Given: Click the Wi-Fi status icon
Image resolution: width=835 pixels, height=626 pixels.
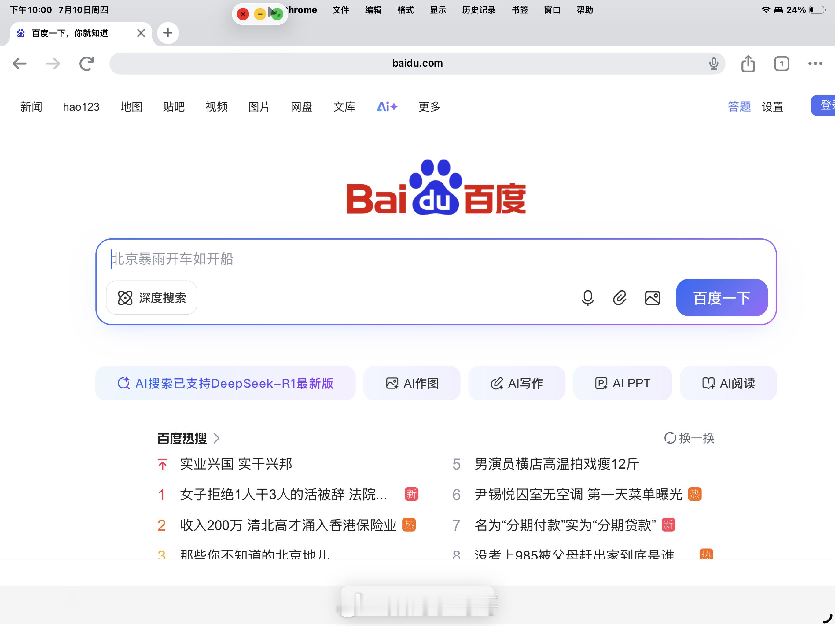Looking at the screenshot, I should pos(766,10).
